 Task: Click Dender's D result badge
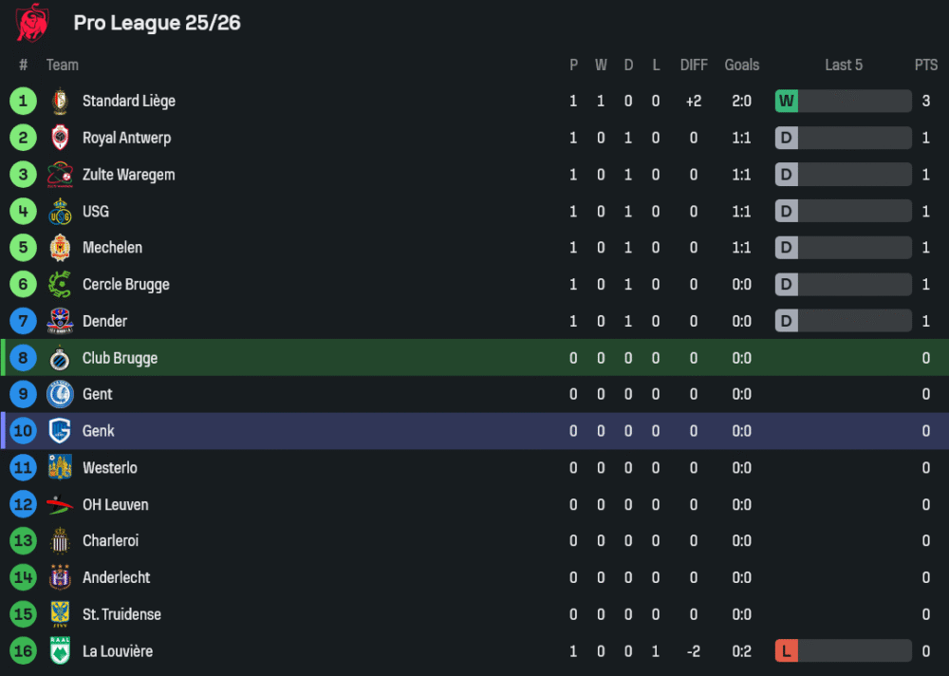pos(787,321)
